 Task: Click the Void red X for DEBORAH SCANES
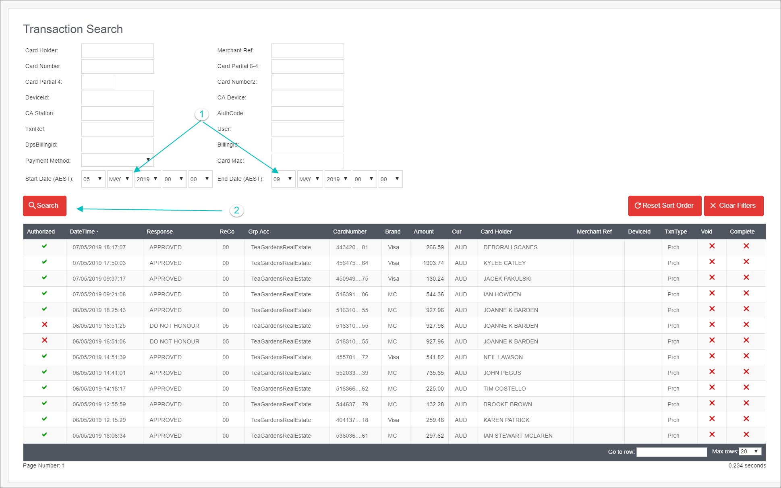712,246
